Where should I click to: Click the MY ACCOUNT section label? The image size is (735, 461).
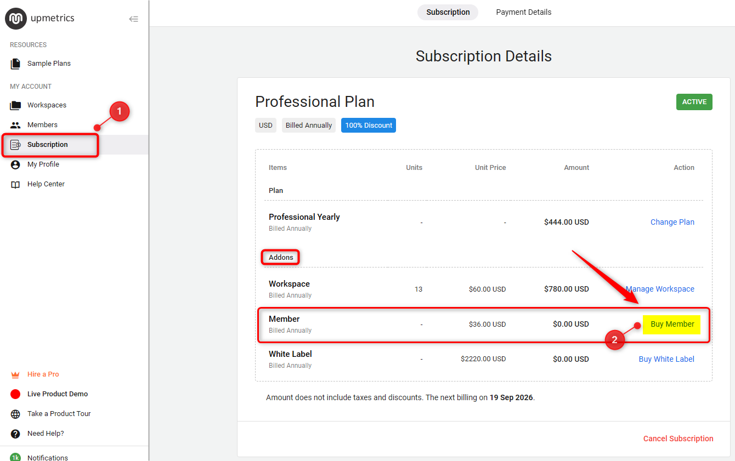tap(31, 87)
